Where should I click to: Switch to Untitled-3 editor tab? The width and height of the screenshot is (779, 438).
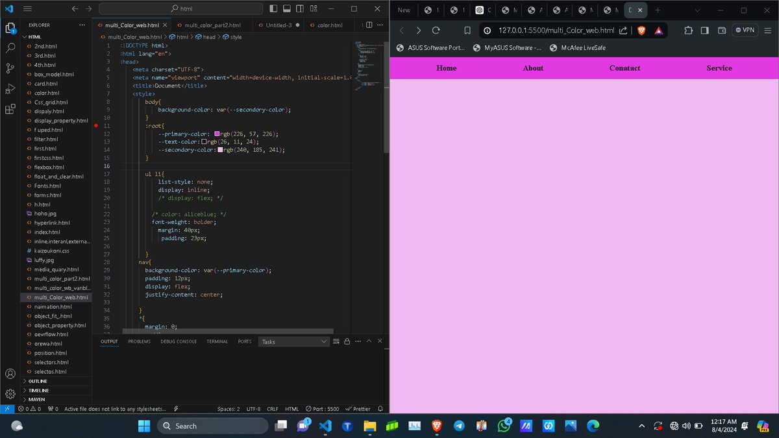(x=279, y=25)
